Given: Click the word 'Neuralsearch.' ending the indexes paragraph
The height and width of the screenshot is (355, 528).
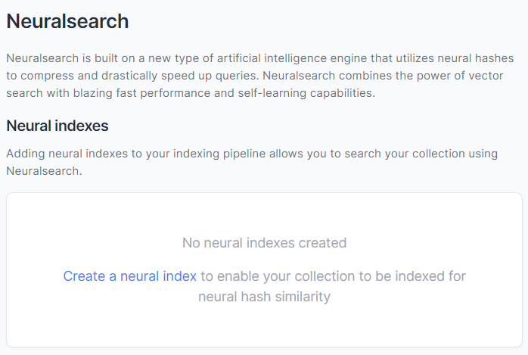Looking at the screenshot, I should pyautogui.click(x=44, y=171).
